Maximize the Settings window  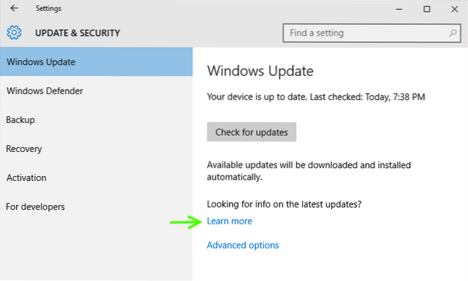click(427, 9)
